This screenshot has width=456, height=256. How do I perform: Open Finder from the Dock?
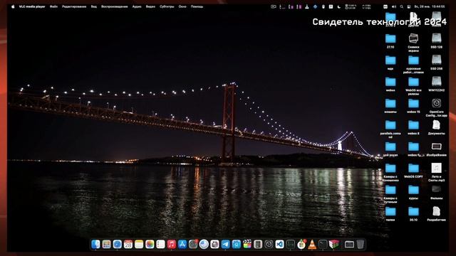[95, 245]
